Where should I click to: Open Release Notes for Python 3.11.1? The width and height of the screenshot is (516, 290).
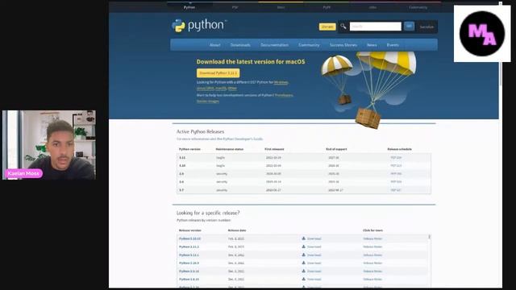coord(372,255)
